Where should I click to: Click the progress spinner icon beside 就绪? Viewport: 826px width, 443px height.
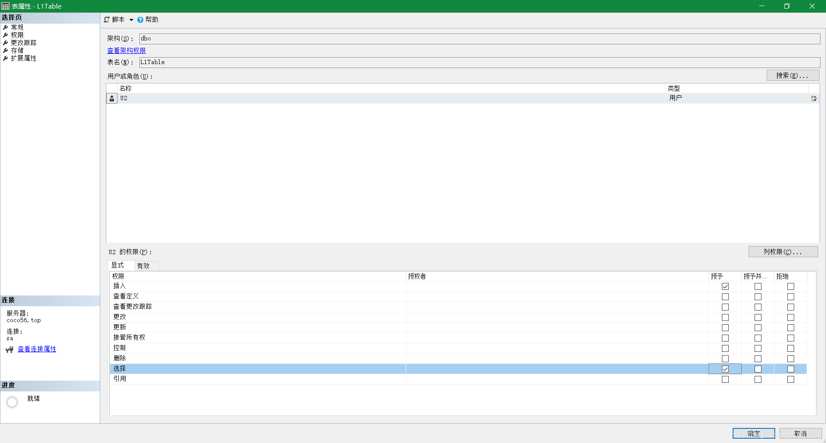pyautogui.click(x=12, y=402)
